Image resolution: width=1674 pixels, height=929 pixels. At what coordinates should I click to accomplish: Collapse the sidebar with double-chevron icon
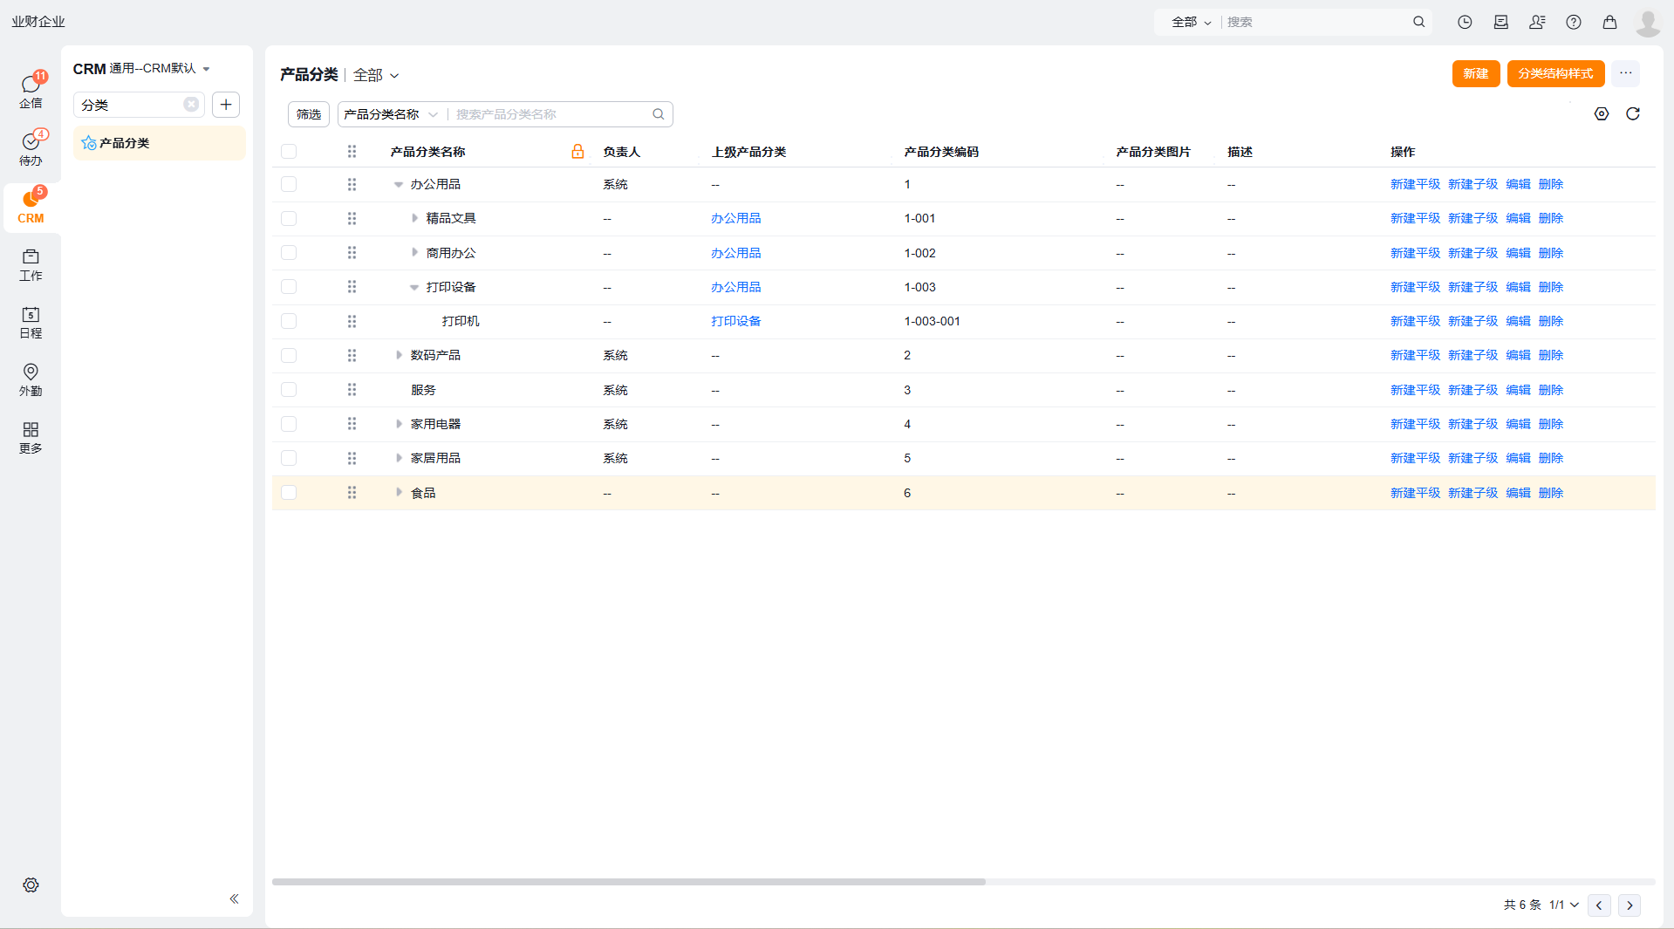click(x=234, y=898)
